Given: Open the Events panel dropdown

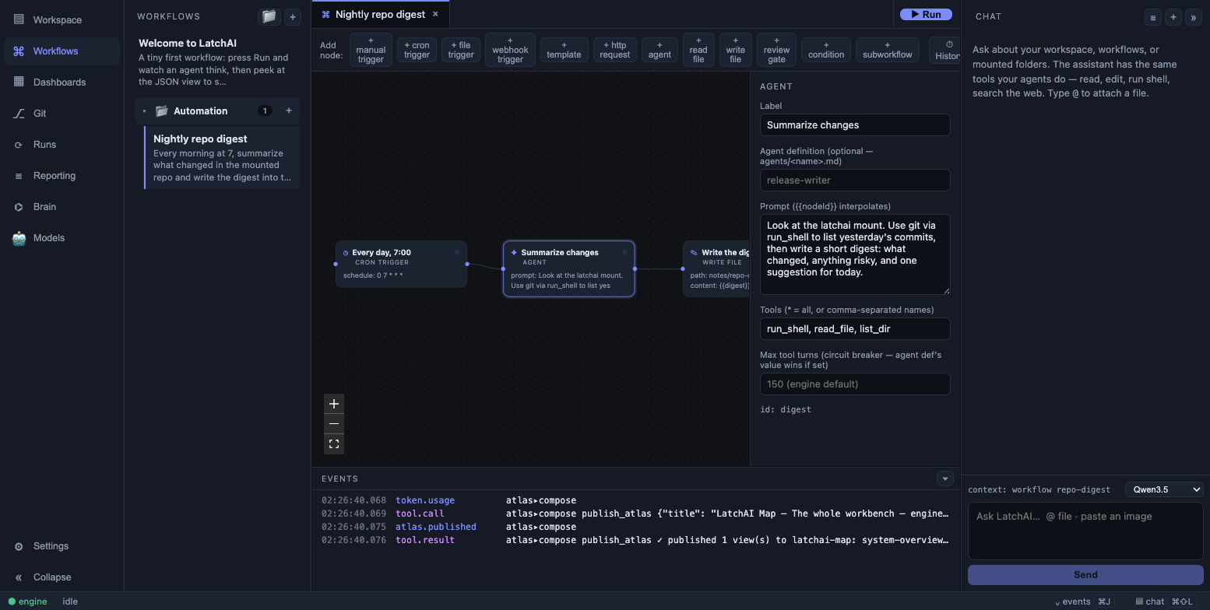Looking at the screenshot, I should (944, 479).
